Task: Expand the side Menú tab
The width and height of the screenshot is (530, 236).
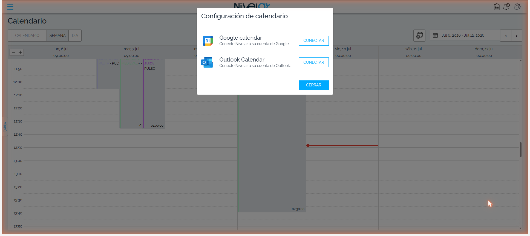Action: point(5,127)
